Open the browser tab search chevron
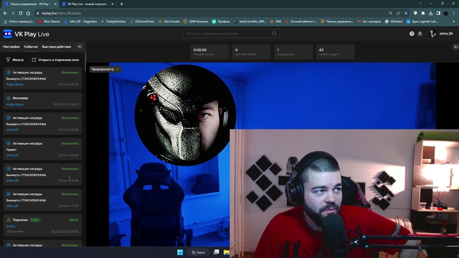 point(421,4)
